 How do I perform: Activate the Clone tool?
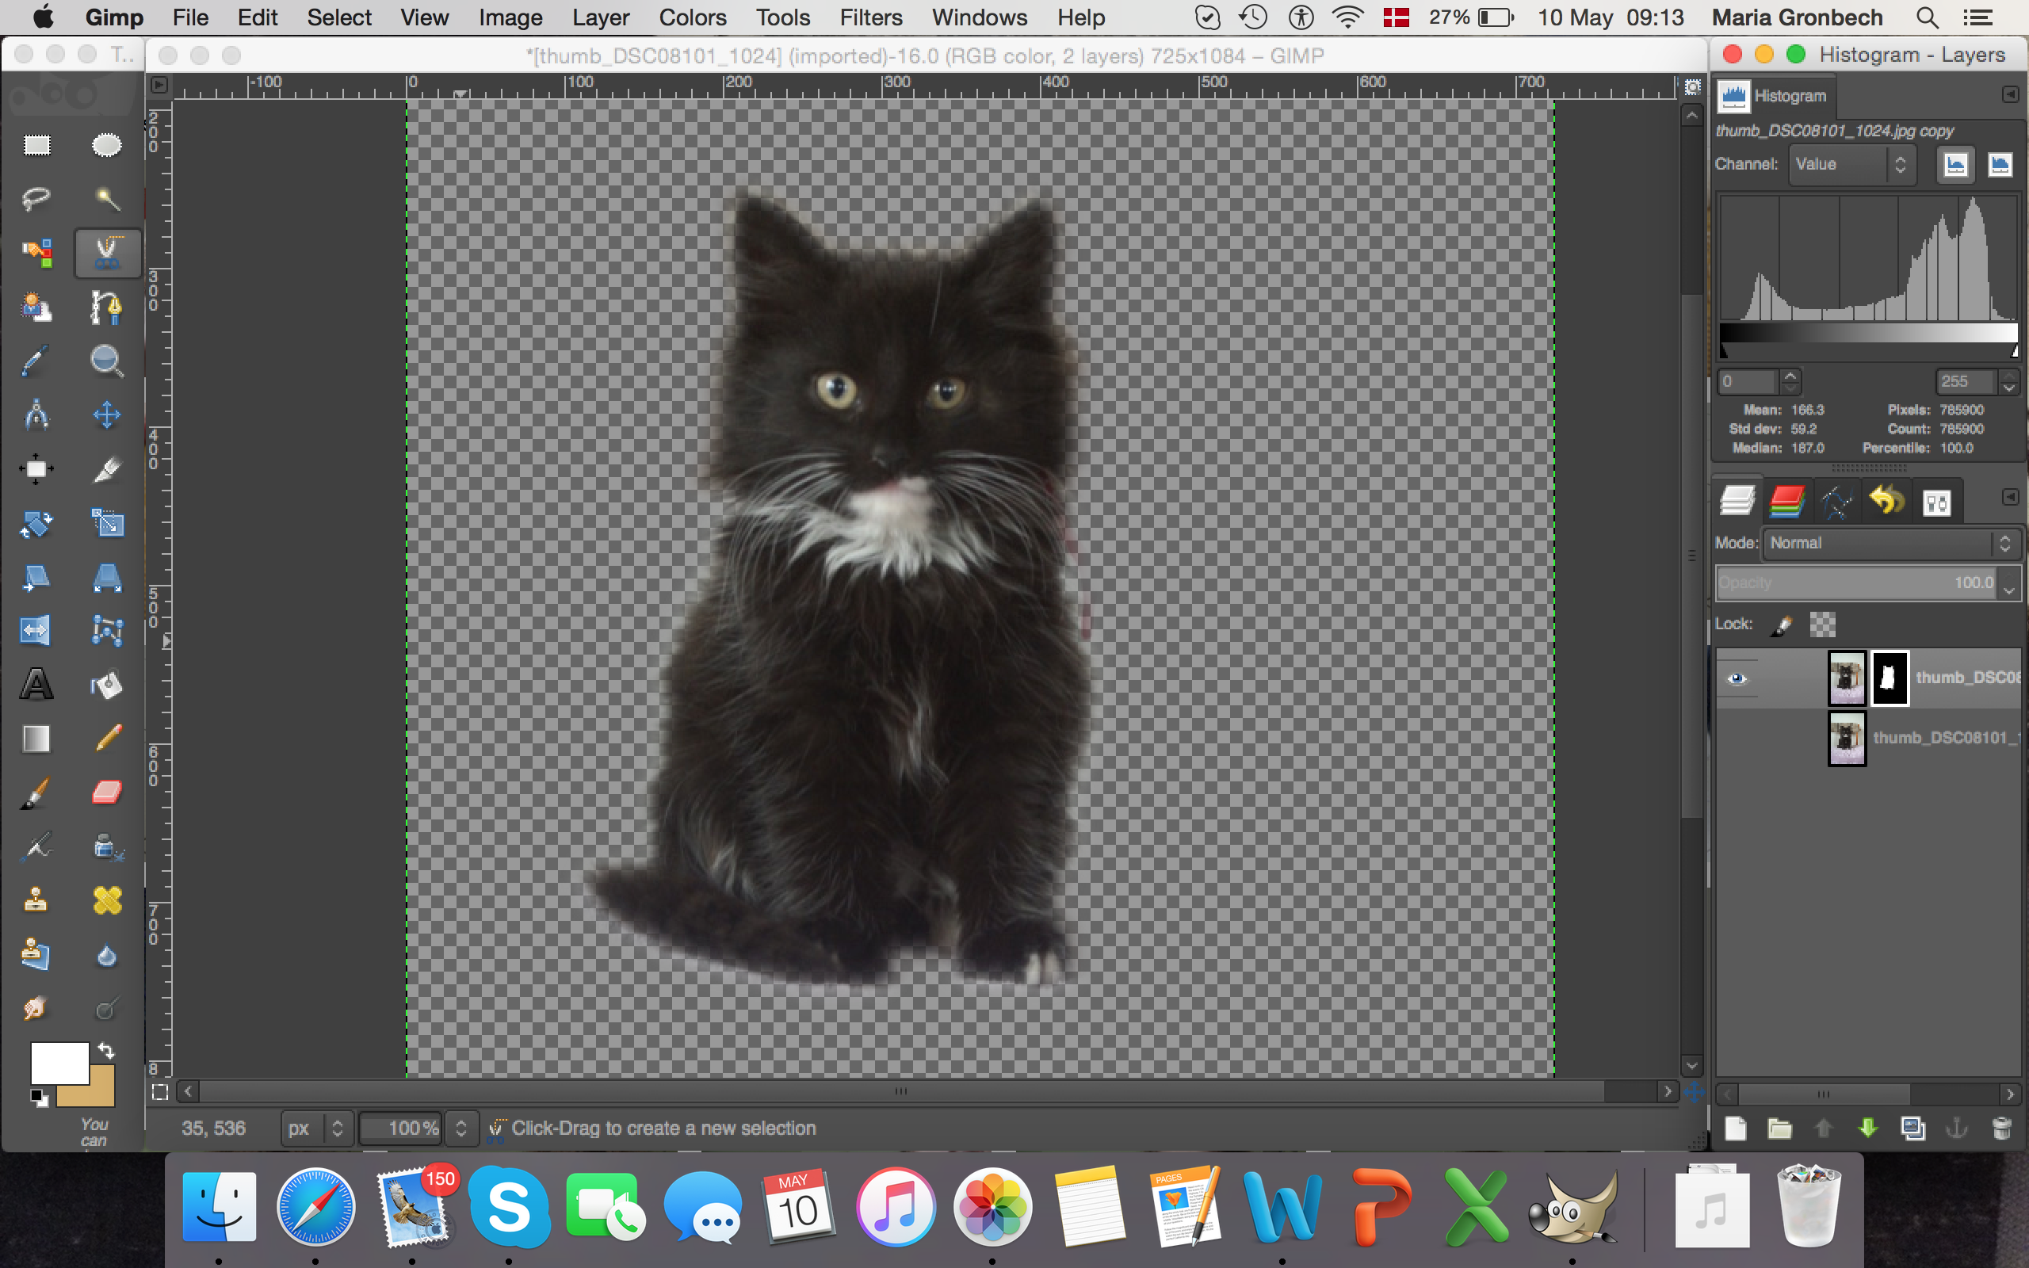point(35,899)
